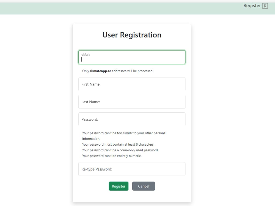Focus the eMail input field
Image resolution: width=275 pixels, height=206 pixels.
pyautogui.click(x=132, y=58)
